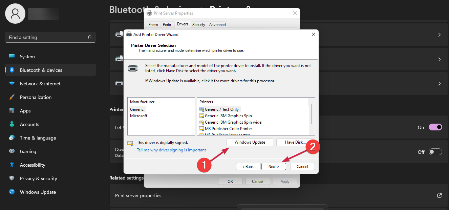Click the Find a setting search box
Screen dimensions: 449x210
pos(50,37)
